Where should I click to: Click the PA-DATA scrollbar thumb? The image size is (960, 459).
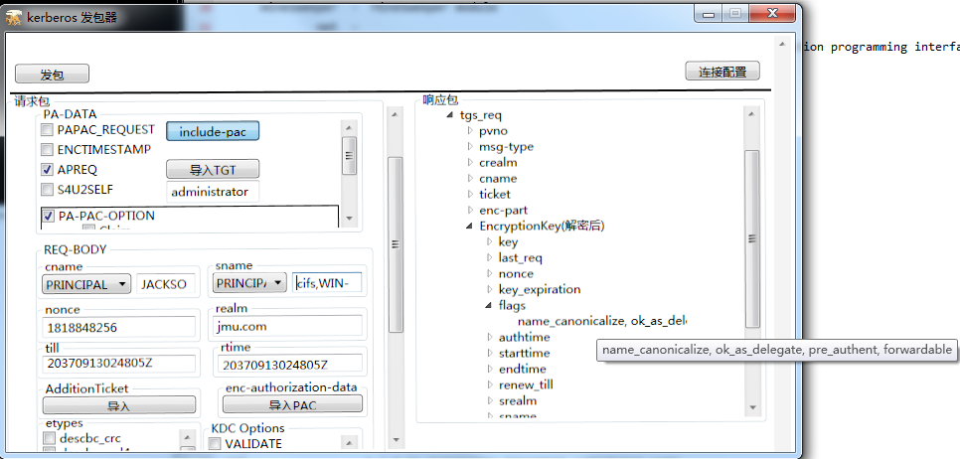tap(349, 155)
